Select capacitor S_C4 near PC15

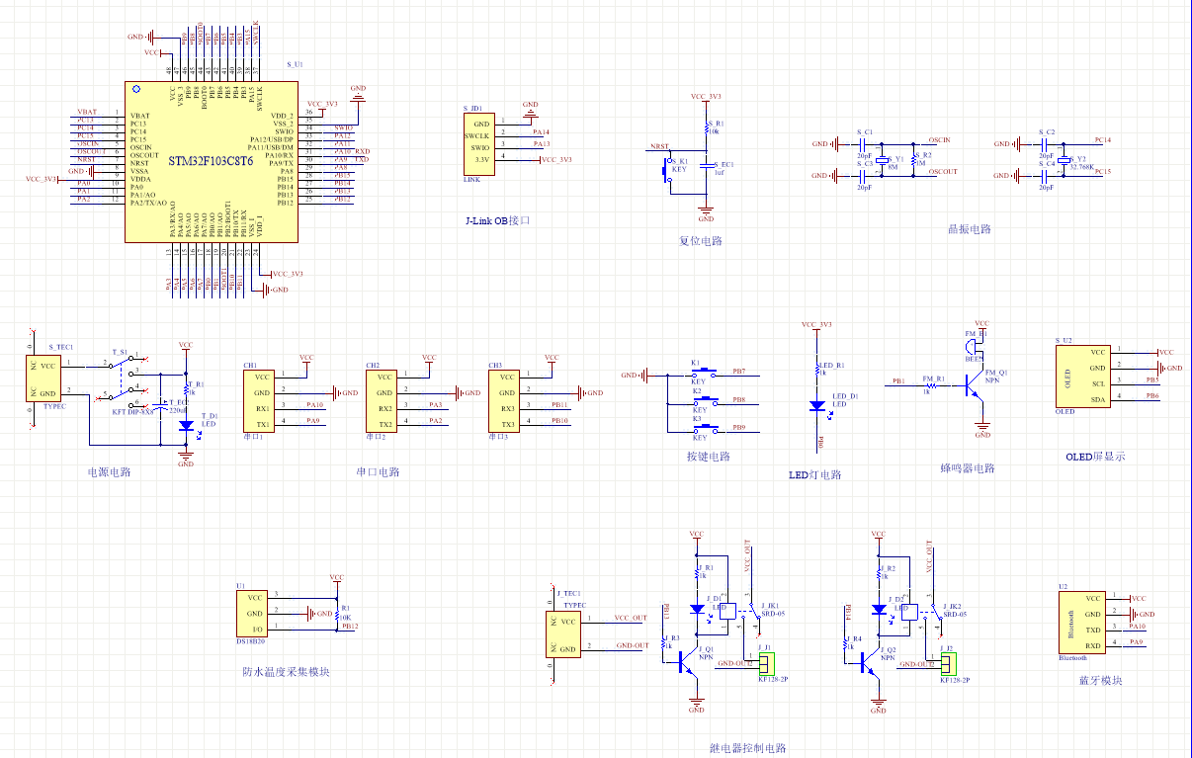coord(1046,175)
